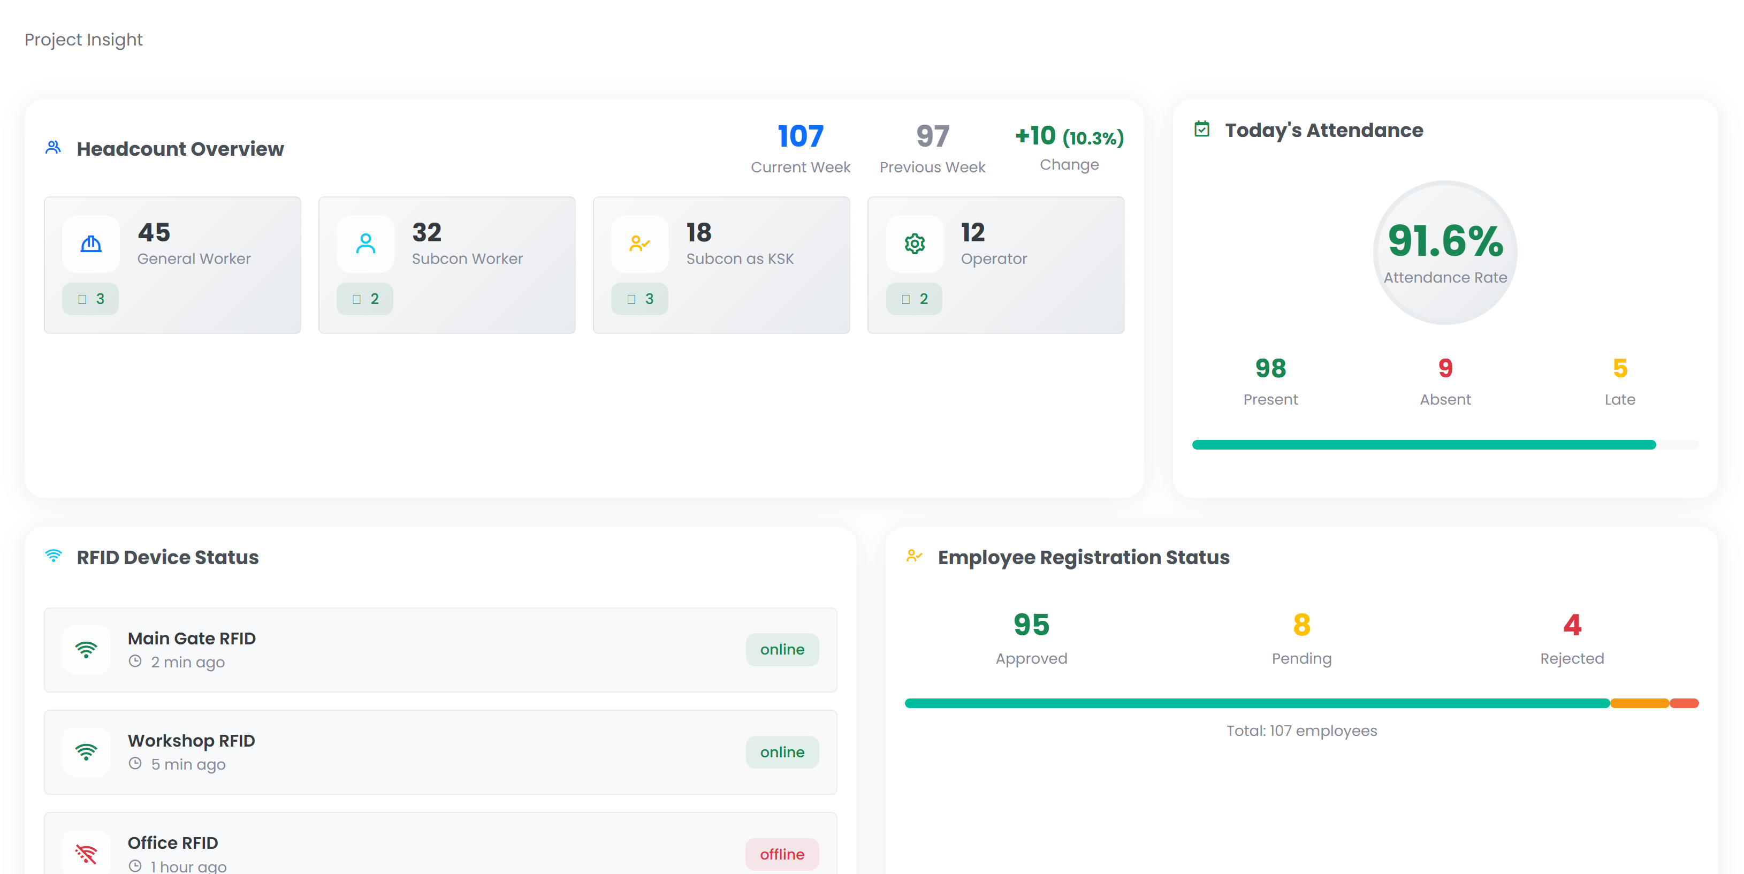Click the green approved segment of registration bar
This screenshot has width=1744, height=874.
[1257, 703]
